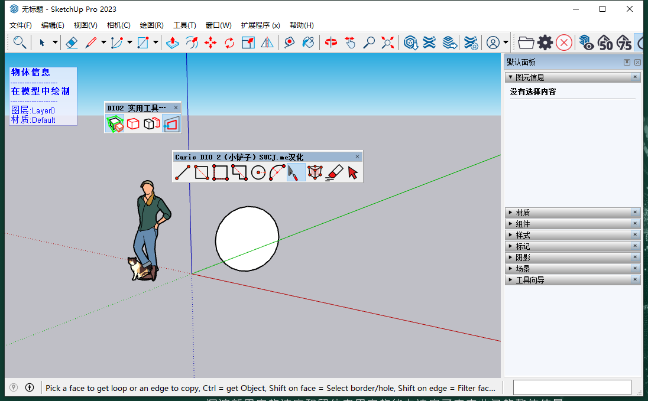Select the Freehand/Pencil drawing tool

90,42
